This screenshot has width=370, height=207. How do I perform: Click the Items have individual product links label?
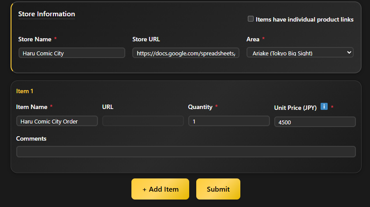tap(304, 19)
